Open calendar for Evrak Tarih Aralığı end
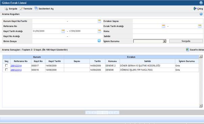 point(200,26)
